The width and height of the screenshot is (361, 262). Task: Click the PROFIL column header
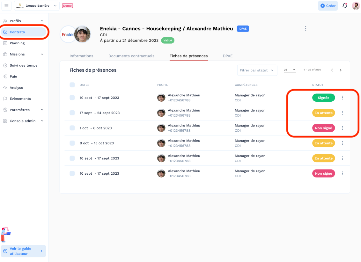click(x=163, y=85)
